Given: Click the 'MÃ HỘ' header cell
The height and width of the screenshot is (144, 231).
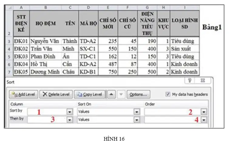Looking at the screenshot, I should tap(88, 23).
